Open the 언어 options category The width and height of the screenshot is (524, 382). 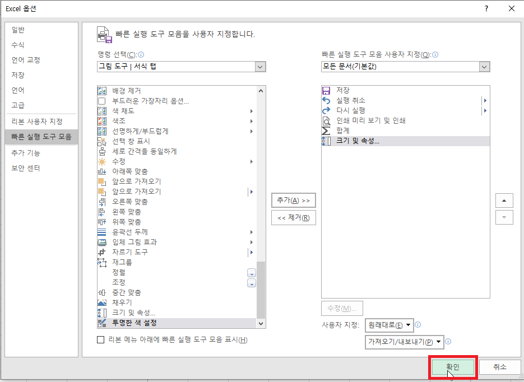pyautogui.click(x=41, y=90)
